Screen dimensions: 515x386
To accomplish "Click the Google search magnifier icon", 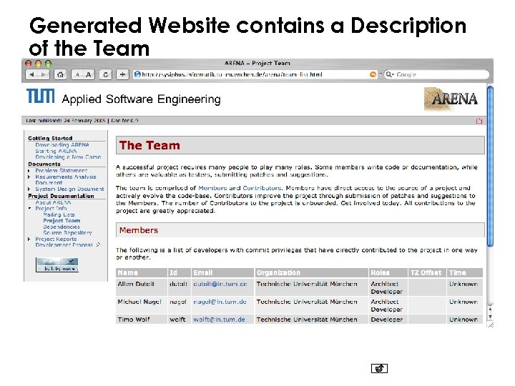I will [390, 74].
